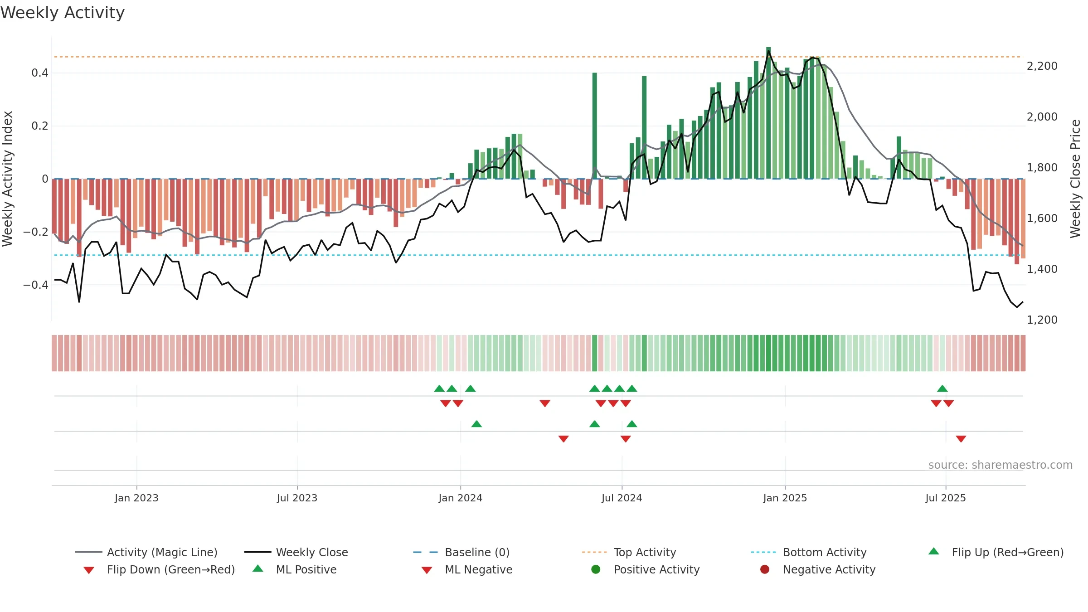Click the ML Positive green triangle legend icon

[x=258, y=568]
